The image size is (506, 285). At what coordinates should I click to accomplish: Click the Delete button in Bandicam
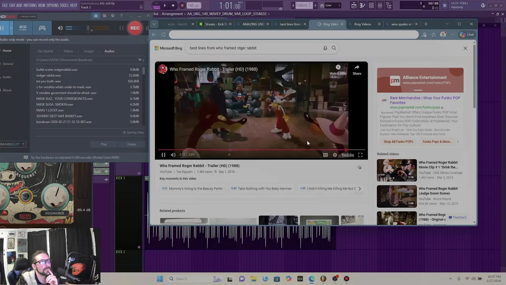click(132, 144)
